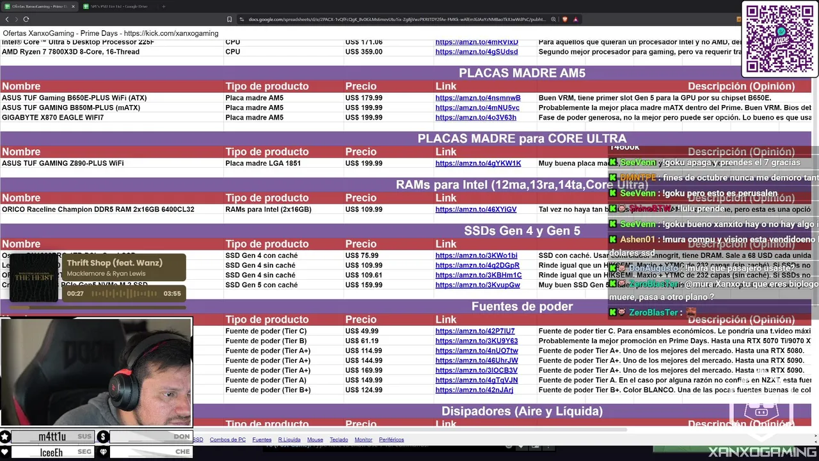Screen dimensions: 819x461
Task: Open link amzn.to/3KvupGw SSD Gen 5
Action: (478, 285)
